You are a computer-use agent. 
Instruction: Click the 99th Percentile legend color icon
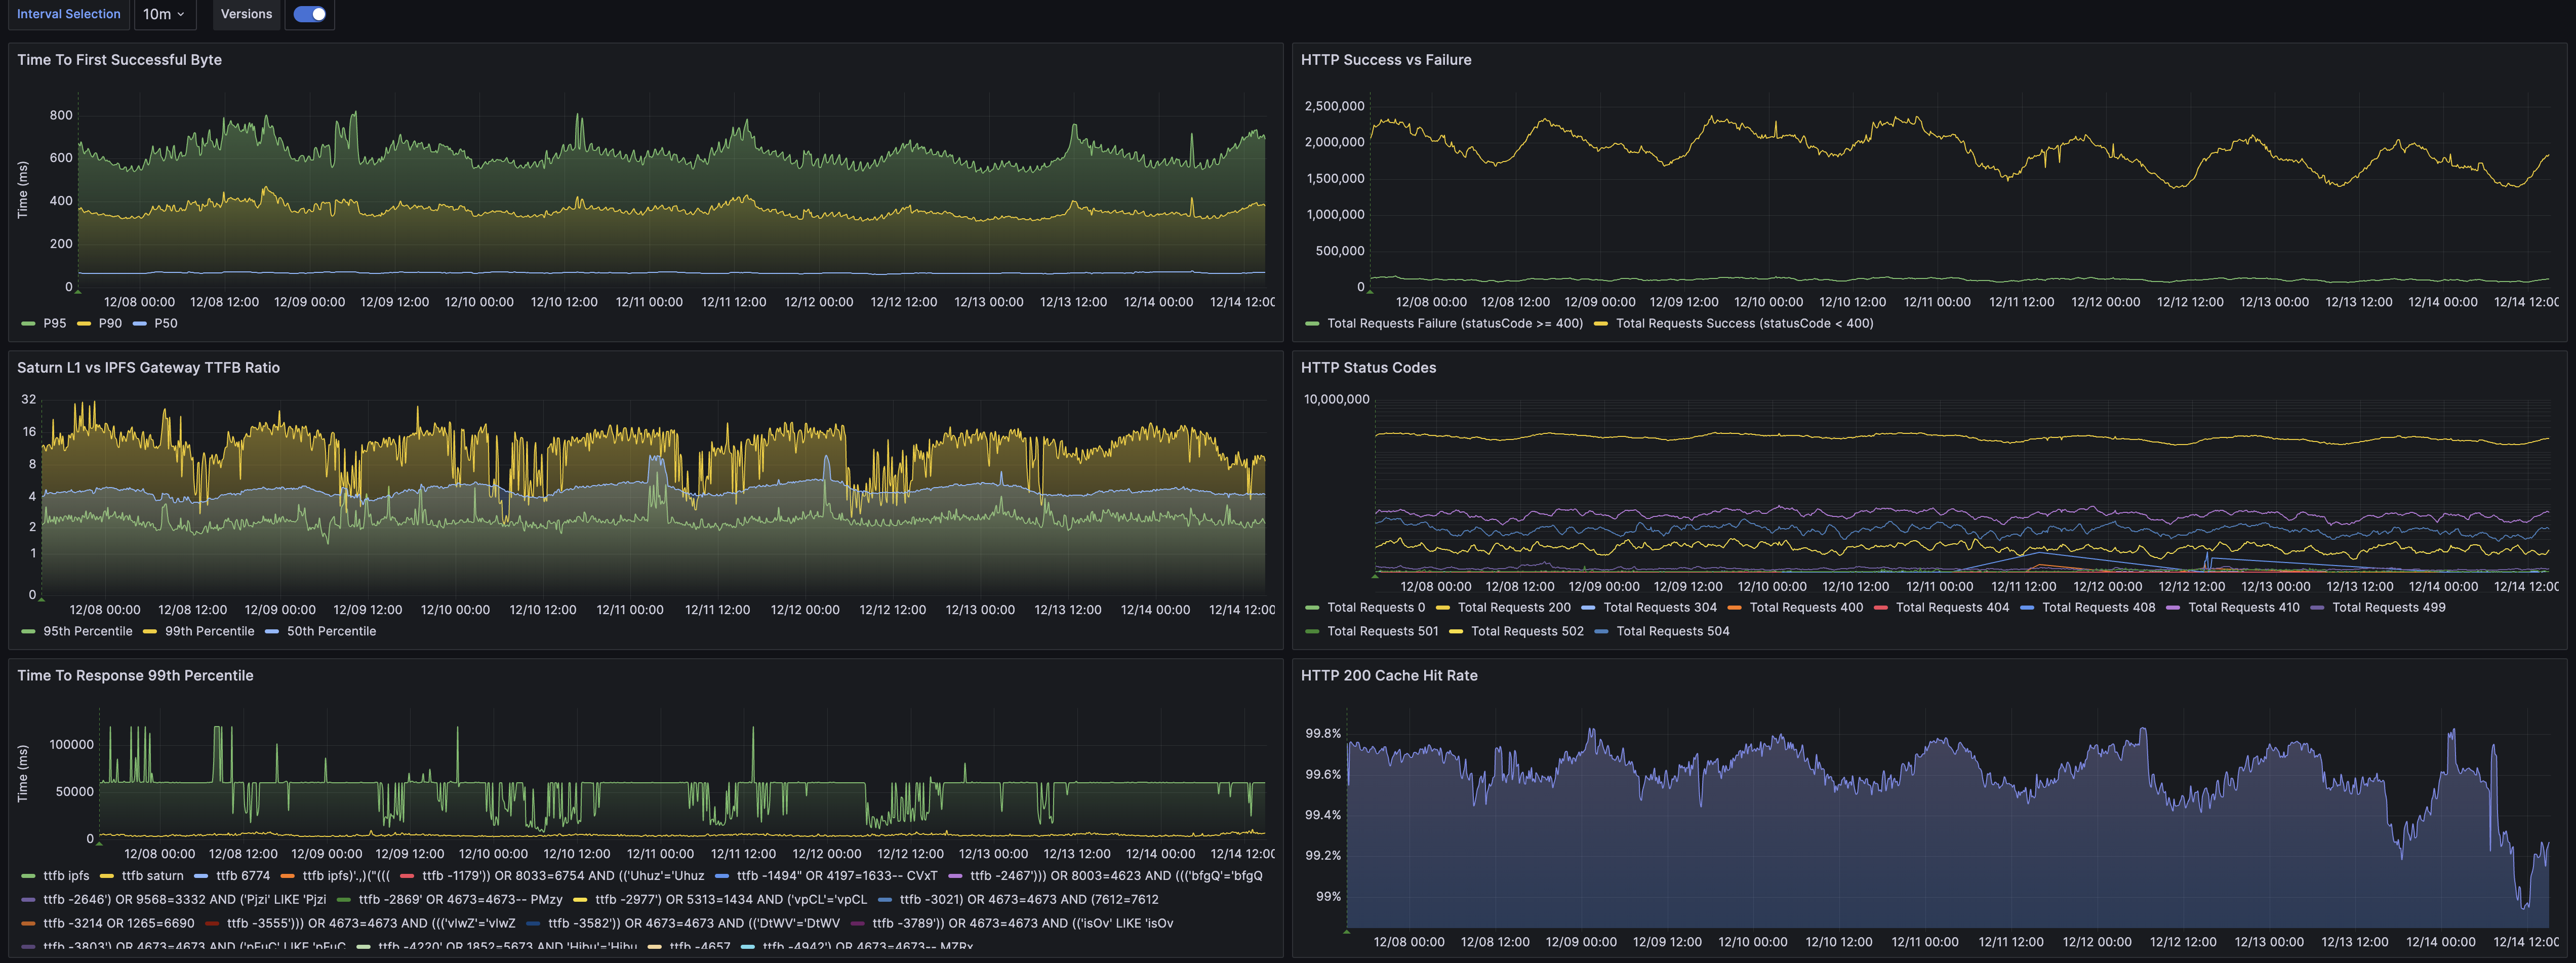point(150,632)
